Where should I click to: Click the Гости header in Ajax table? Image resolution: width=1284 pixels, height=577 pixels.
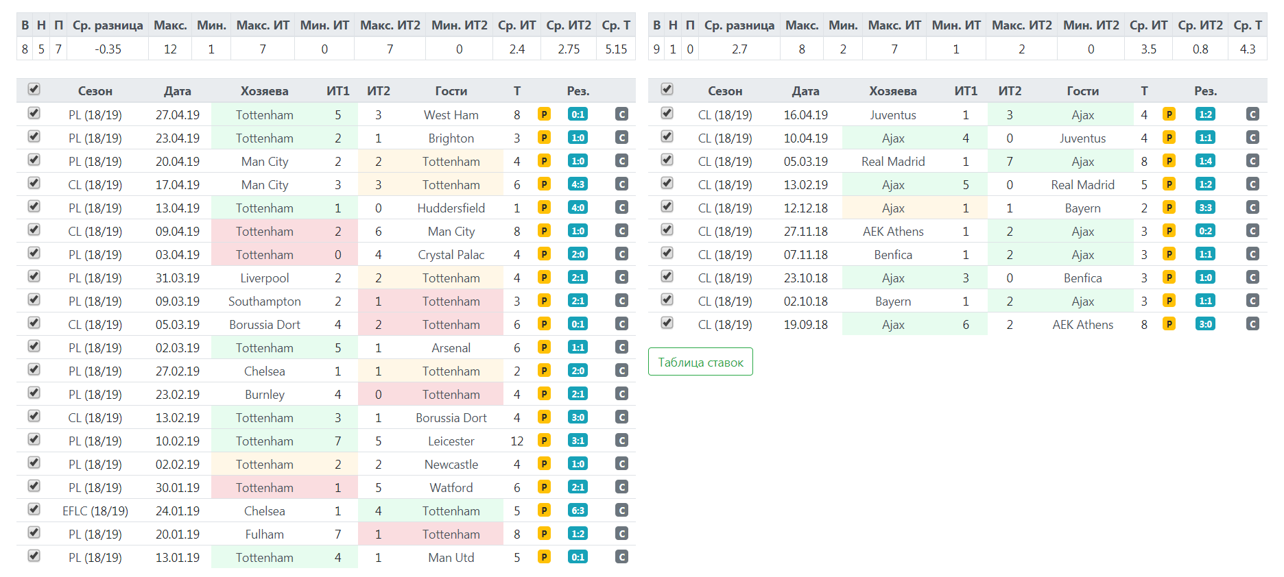[x=1082, y=91]
